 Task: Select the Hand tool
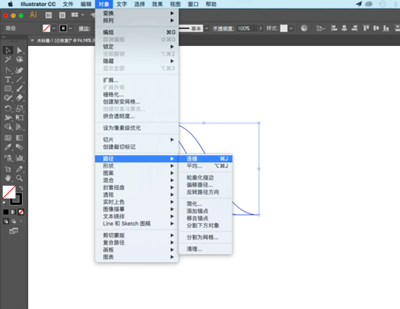click(x=8, y=178)
